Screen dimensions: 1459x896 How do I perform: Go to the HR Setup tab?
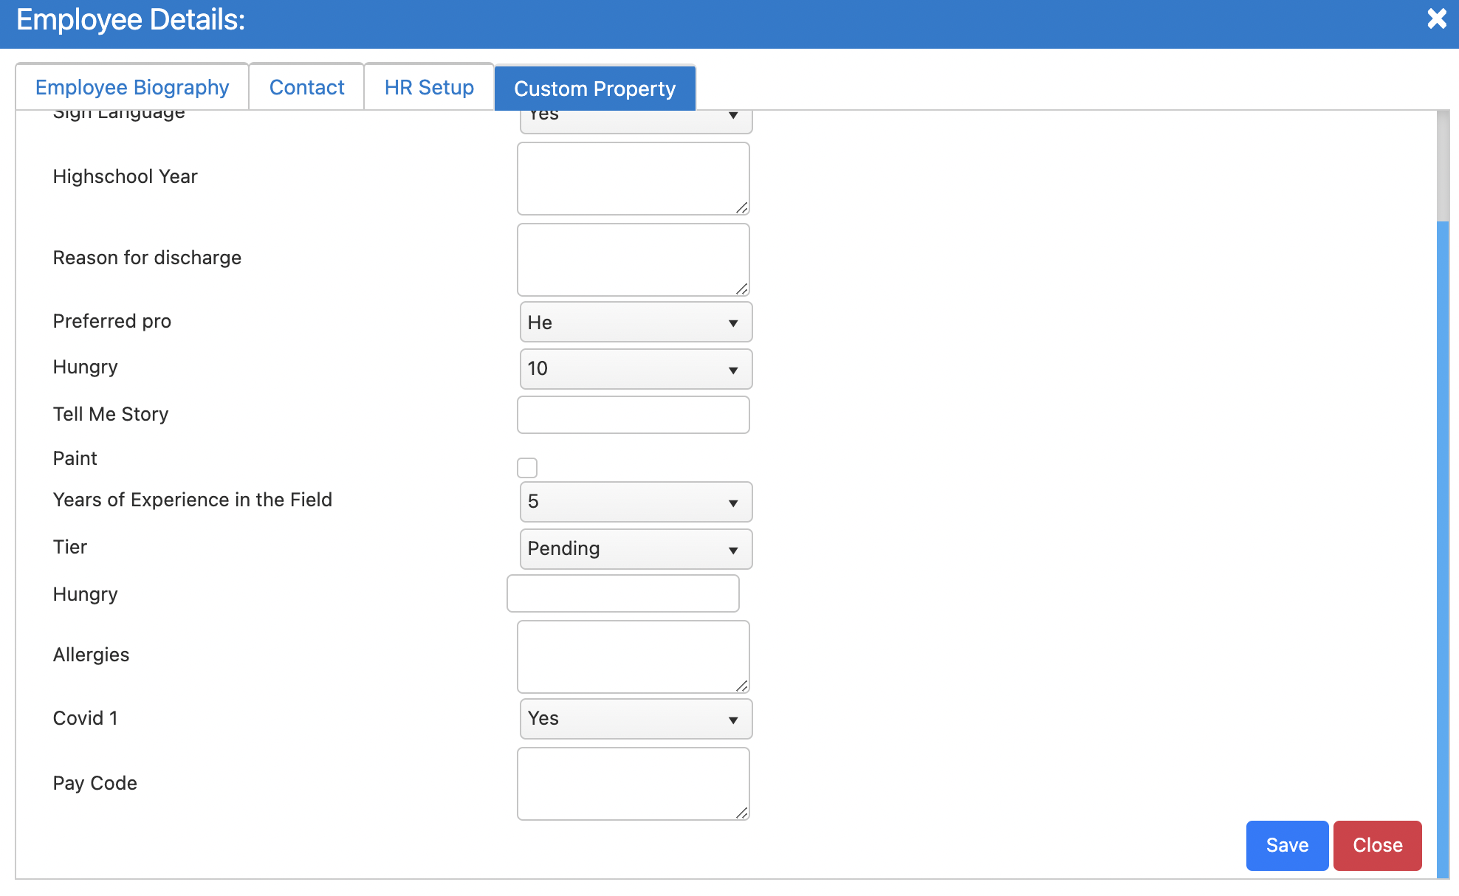[x=429, y=88]
